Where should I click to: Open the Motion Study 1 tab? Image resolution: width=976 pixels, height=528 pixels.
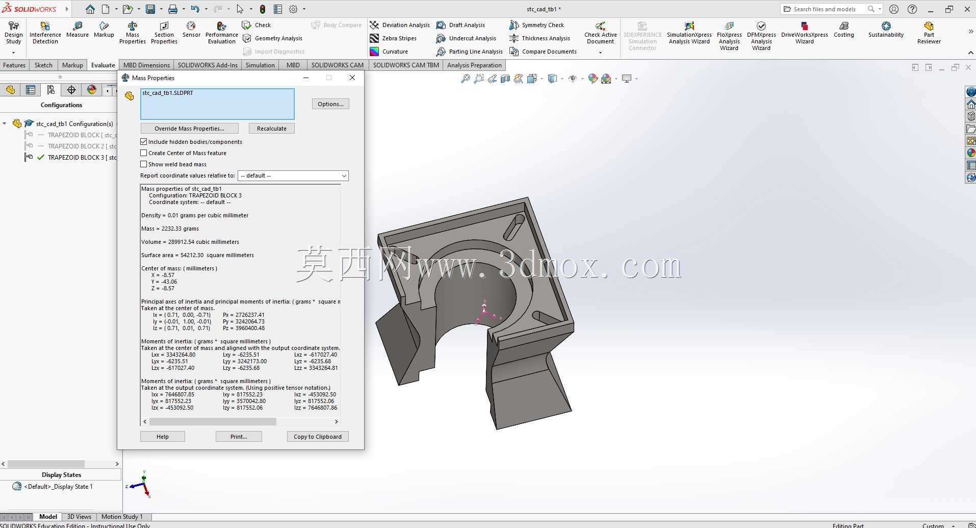point(122,517)
